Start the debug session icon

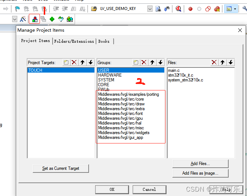[178, 9]
